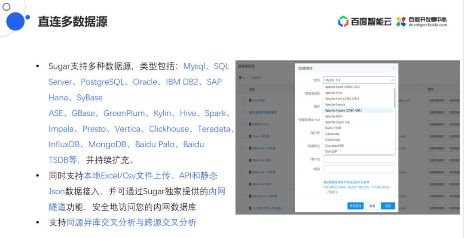This screenshot has height=238, width=464.
Task: Click the 测试连接 button
Action: click(355, 206)
